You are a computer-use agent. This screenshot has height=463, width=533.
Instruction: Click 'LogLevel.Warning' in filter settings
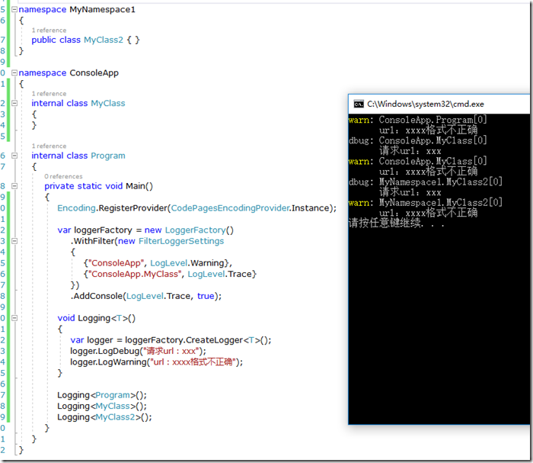coord(187,263)
